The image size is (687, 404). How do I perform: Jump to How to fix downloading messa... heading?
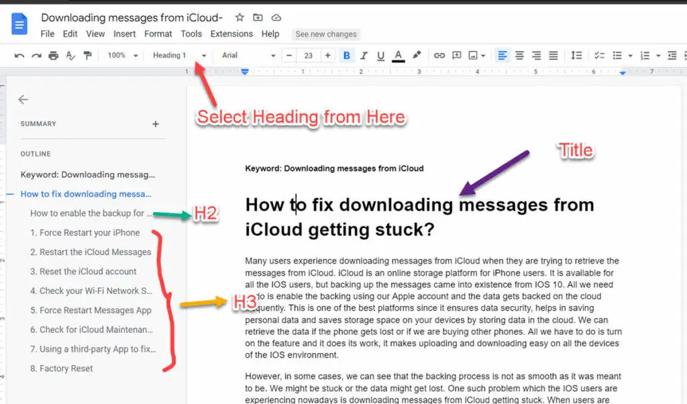coord(86,194)
